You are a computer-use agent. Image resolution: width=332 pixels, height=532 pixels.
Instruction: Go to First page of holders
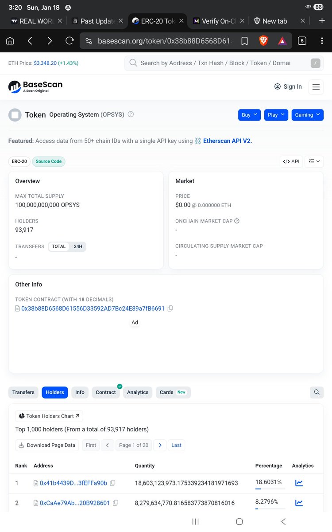click(x=91, y=445)
